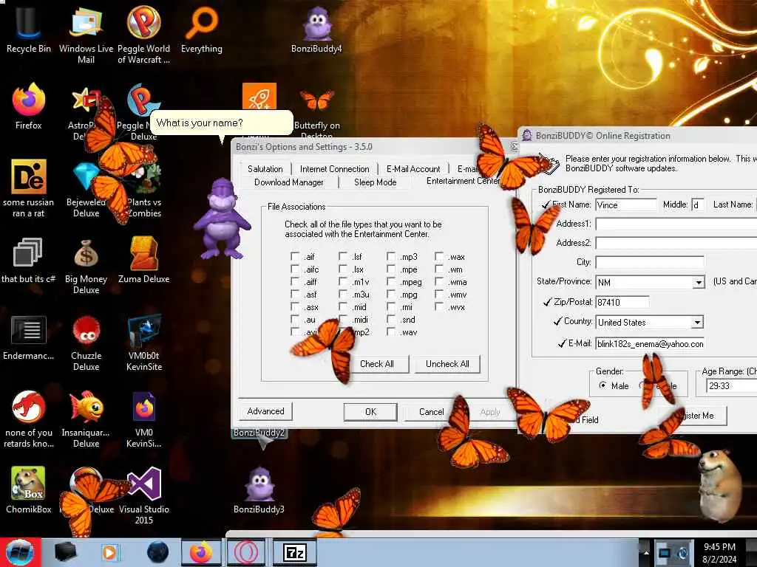Open the Recycle Bin desktop icon
Image resolution: width=757 pixels, height=567 pixels.
[x=28, y=28]
